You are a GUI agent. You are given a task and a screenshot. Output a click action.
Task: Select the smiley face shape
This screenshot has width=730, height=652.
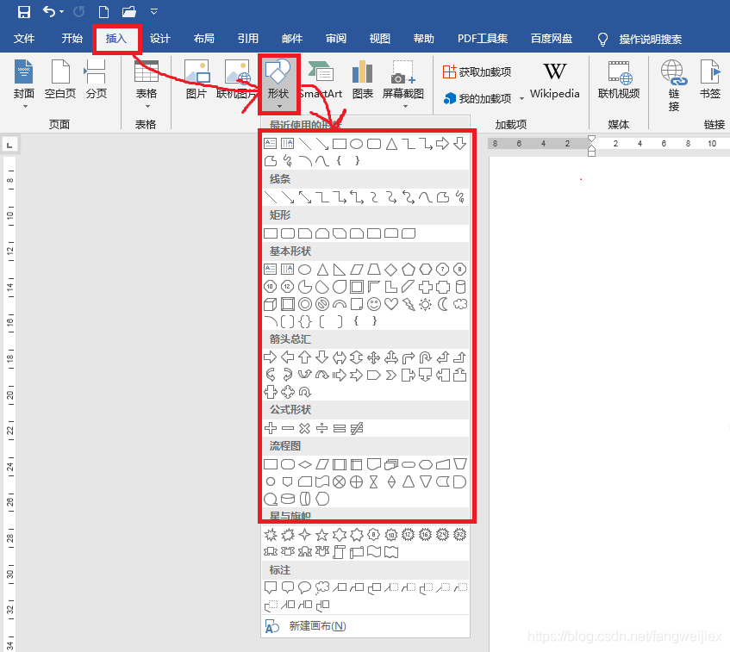(374, 304)
